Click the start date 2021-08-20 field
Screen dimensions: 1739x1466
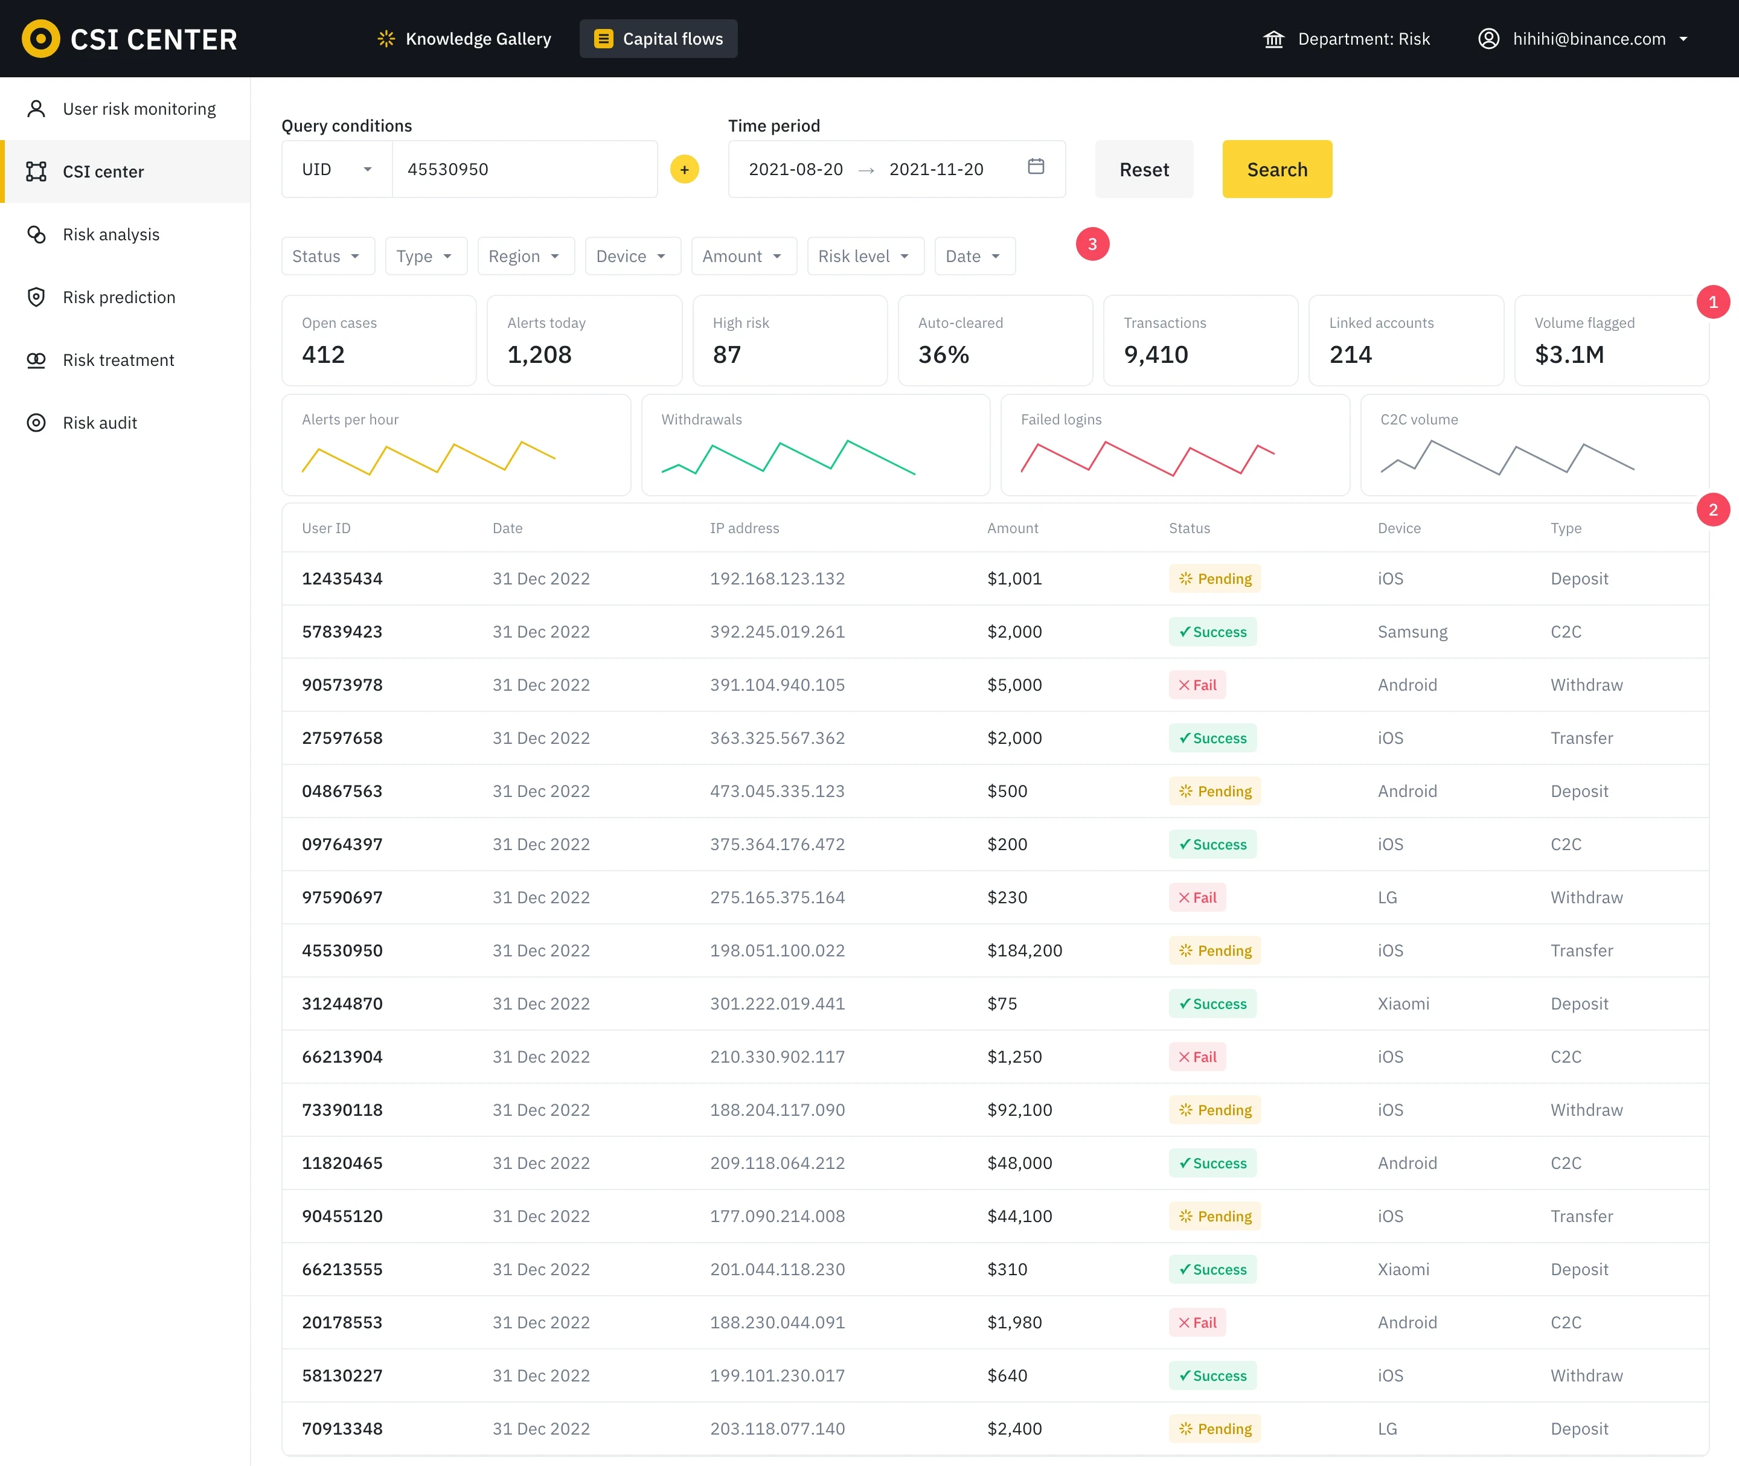(x=795, y=170)
